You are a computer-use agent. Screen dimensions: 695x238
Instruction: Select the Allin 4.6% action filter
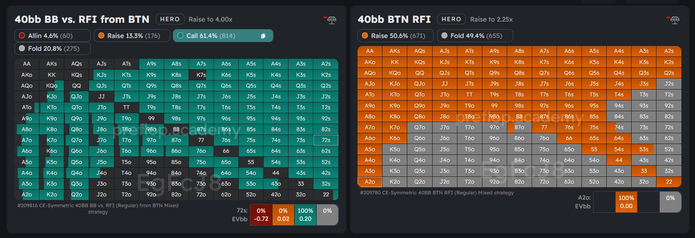tap(52, 36)
